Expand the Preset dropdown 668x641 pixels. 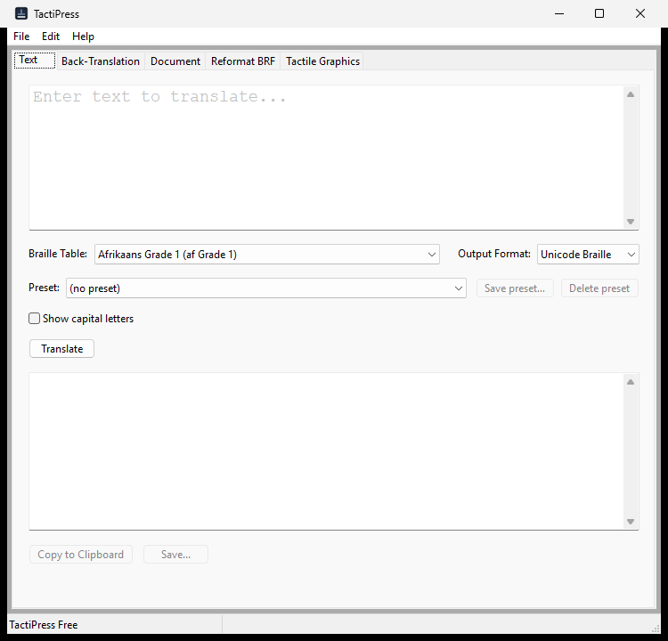tap(266, 288)
